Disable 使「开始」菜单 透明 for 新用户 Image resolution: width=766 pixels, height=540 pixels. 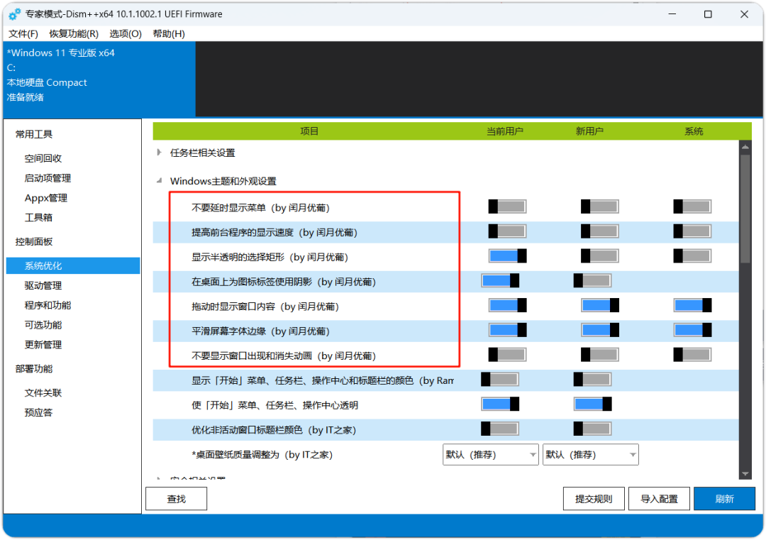[x=592, y=404]
